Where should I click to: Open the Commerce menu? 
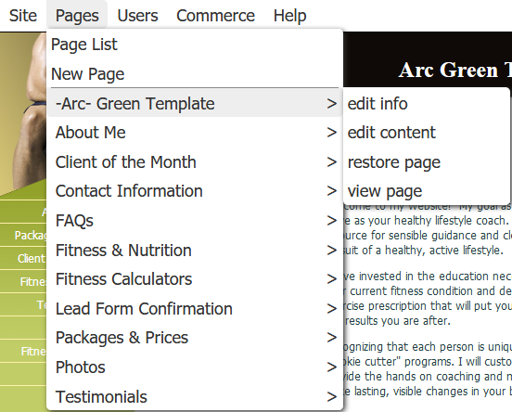215,16
